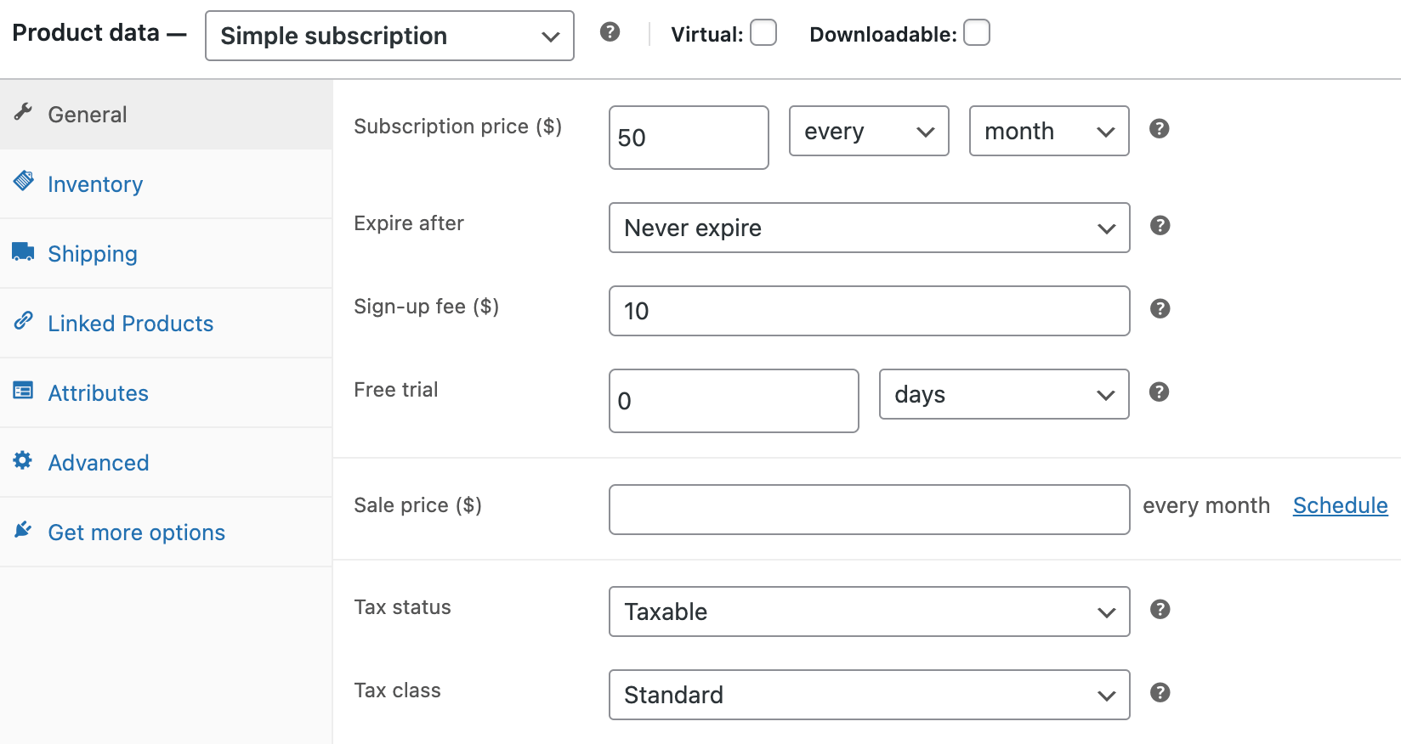Show help tip for Expire after
The width and height of the screenshot is (1401, 744).
[x=1160, y=226]
